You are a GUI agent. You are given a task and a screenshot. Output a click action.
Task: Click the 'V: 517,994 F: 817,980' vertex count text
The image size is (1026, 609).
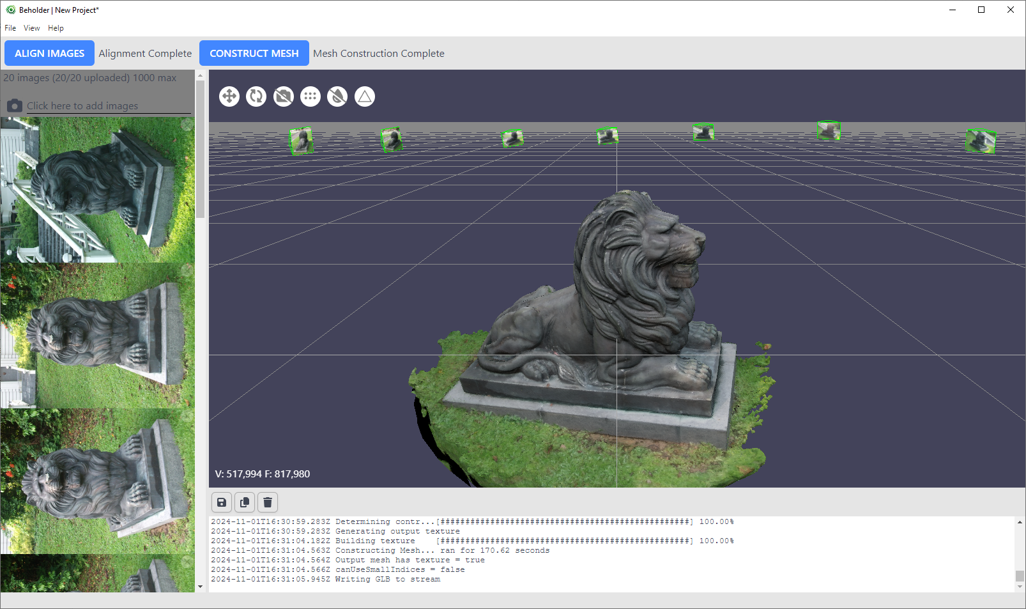(262, 474)
